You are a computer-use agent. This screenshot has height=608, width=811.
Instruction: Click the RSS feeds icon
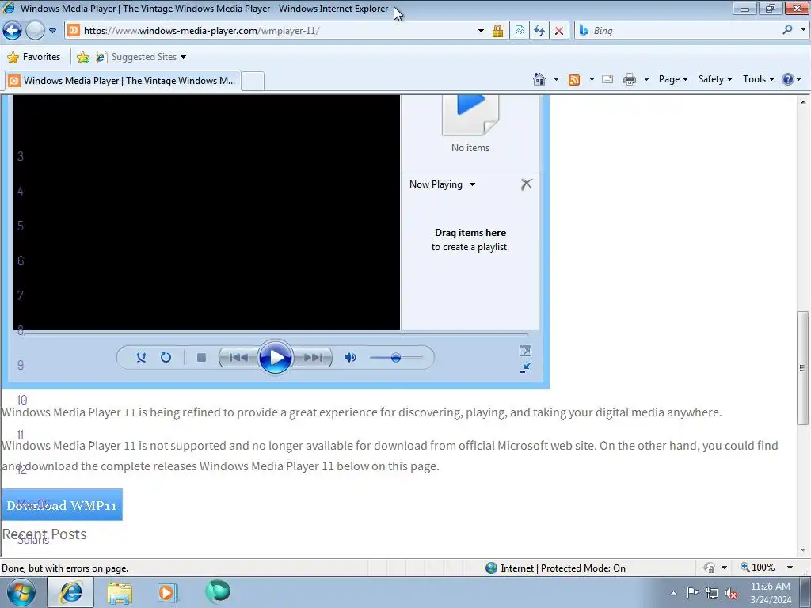(x=574, y=79)
